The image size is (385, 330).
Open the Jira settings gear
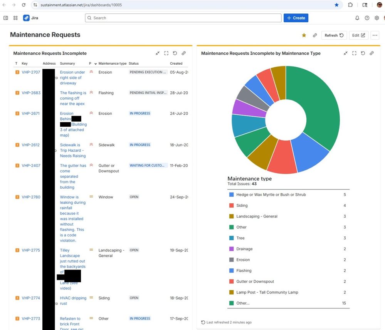coord(377,18)
